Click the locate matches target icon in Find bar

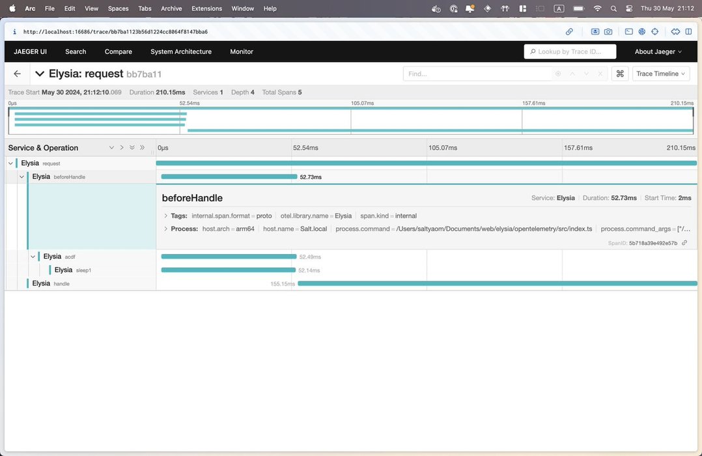[558, 74]
